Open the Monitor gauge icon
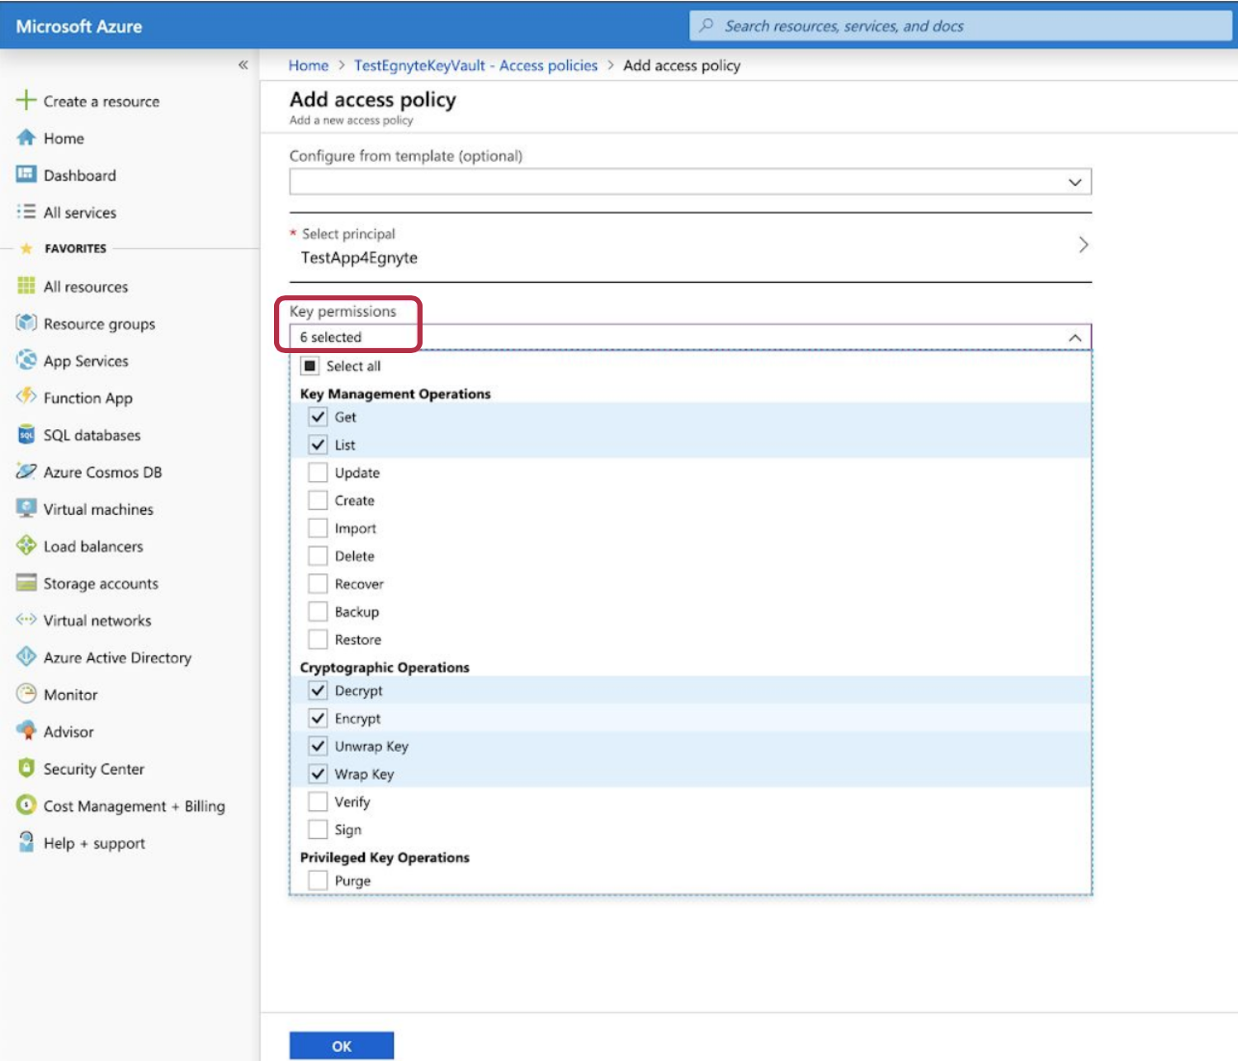The height and width of the screenshot is (1061, 1238). pyautogui.click(x=26, y=693)
